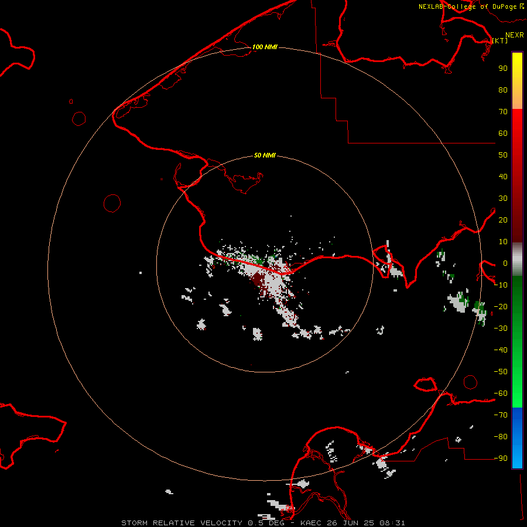Pick the gray zero-velocity color bar segment

(517, 259)
